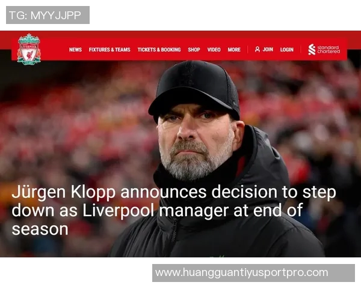The height and width of the screenshot is (288, 361).
Task: Go to the SHOP section
Action: (194, 50)
